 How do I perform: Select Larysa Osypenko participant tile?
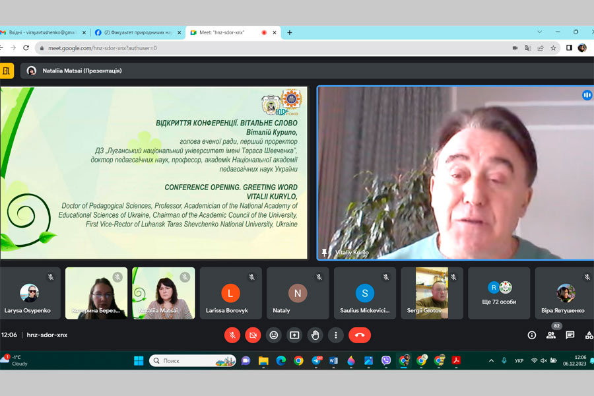click(x=30, y=293)
